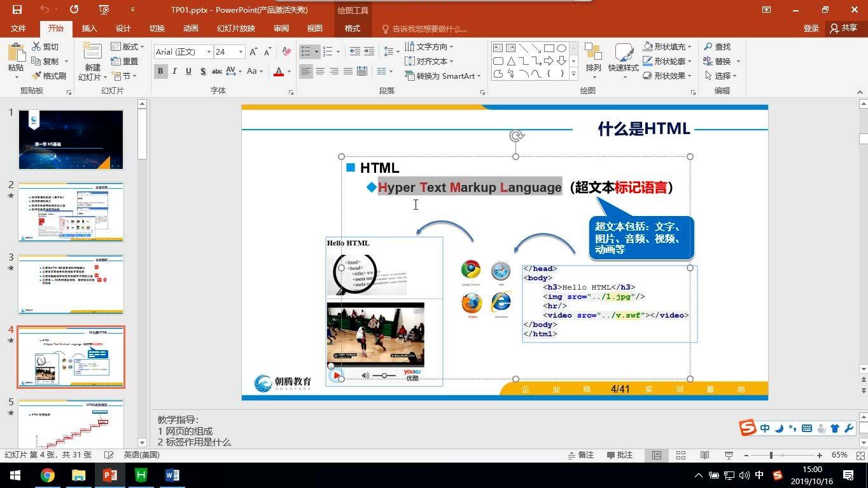Pick the rectangle shape in shapes gallery
The image size is (868, 488).
[498, 61]
